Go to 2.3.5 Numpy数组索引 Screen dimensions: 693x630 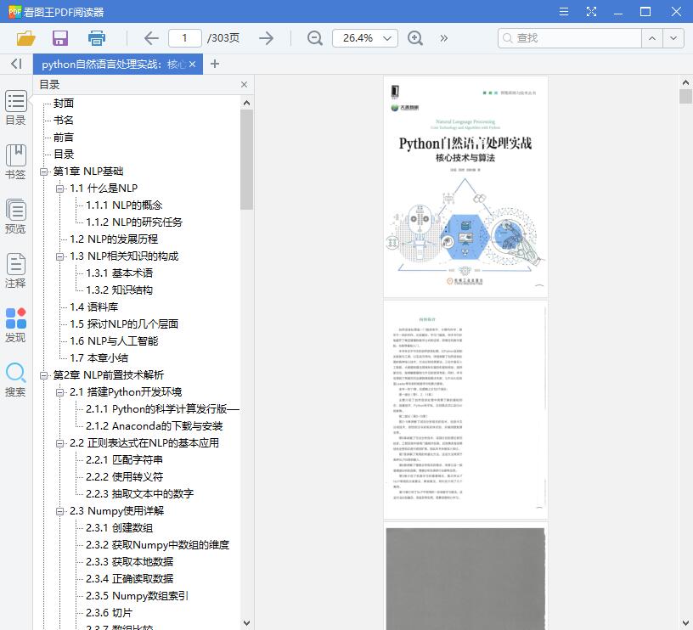137,596
